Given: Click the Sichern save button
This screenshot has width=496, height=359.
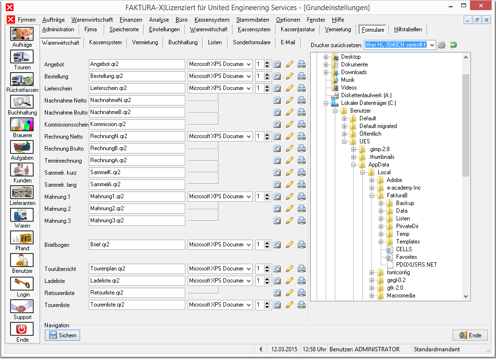Looking at the screenshot, I should (x=62, y=335).
